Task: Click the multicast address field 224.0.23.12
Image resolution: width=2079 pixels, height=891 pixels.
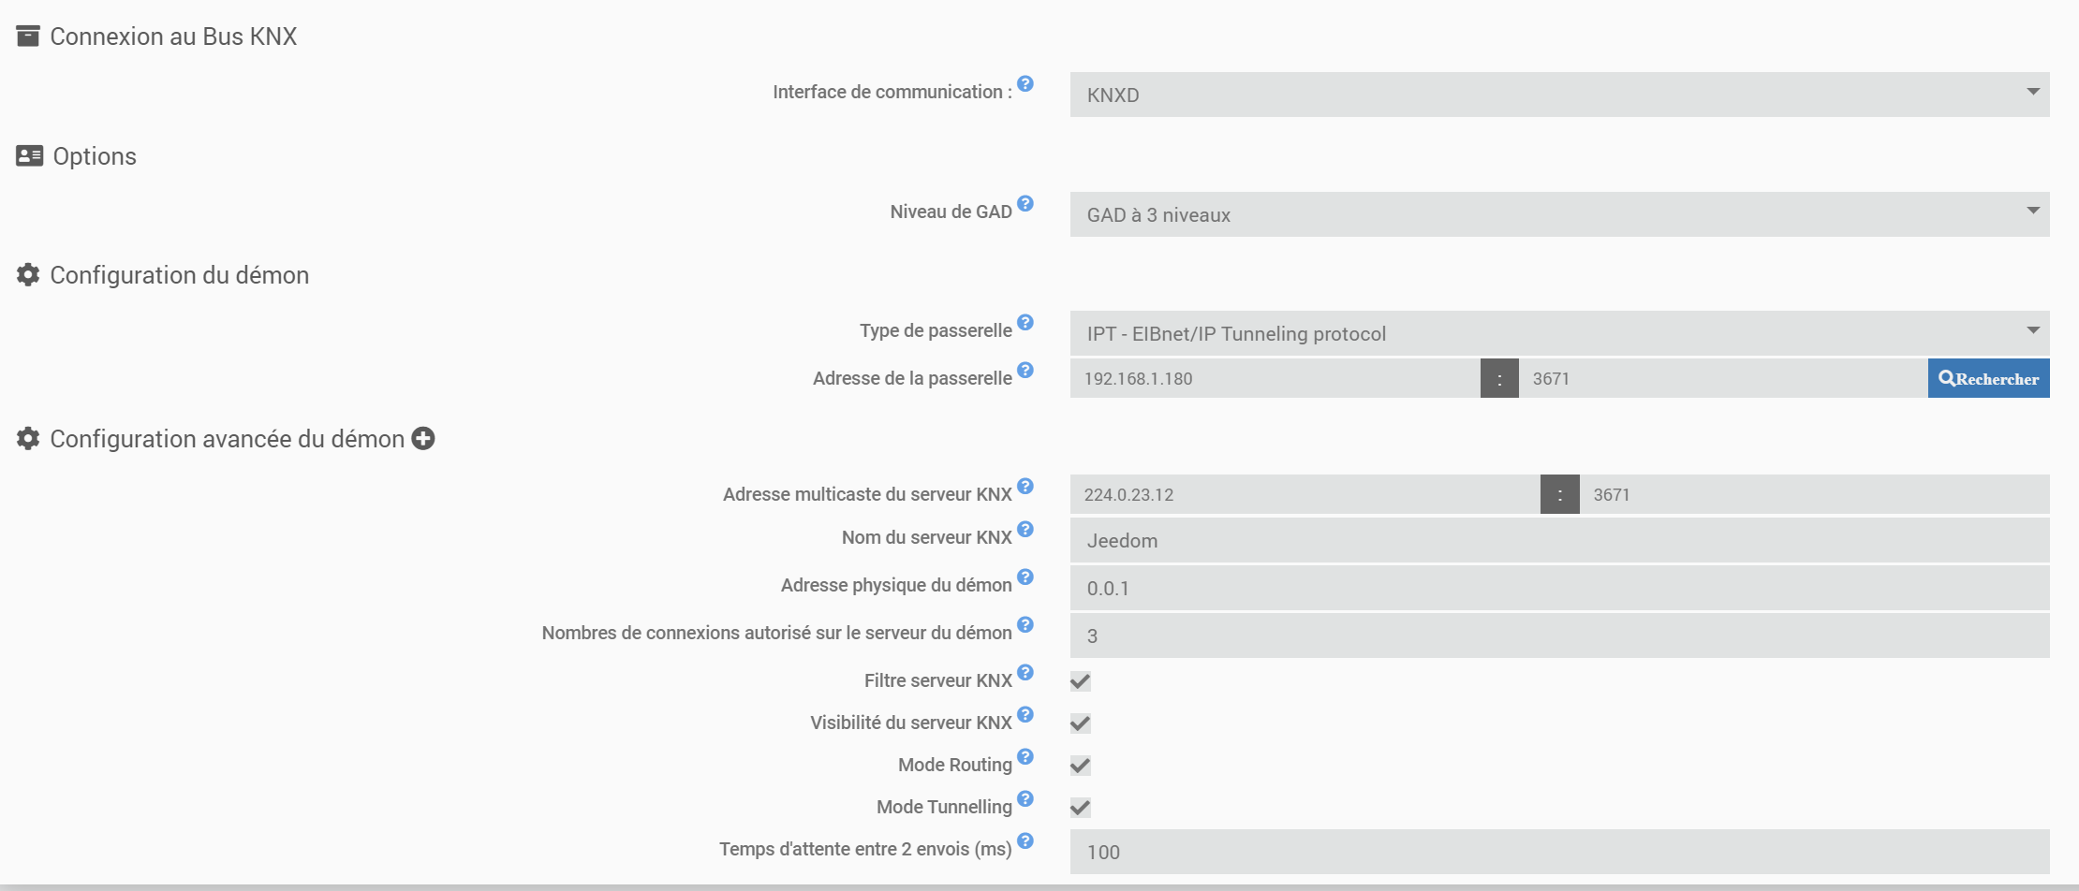Action: (x=1305, y=494)
